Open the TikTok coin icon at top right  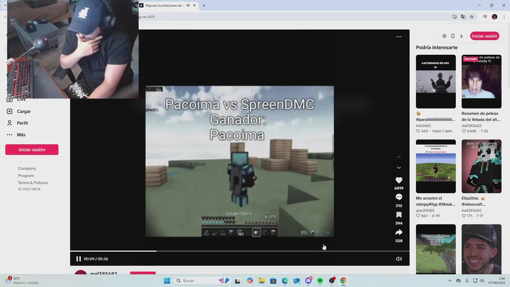point(444,36)
